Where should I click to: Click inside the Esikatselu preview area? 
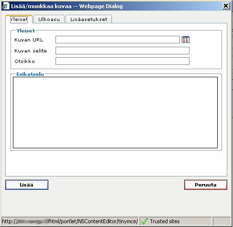[x=115, y=113]
